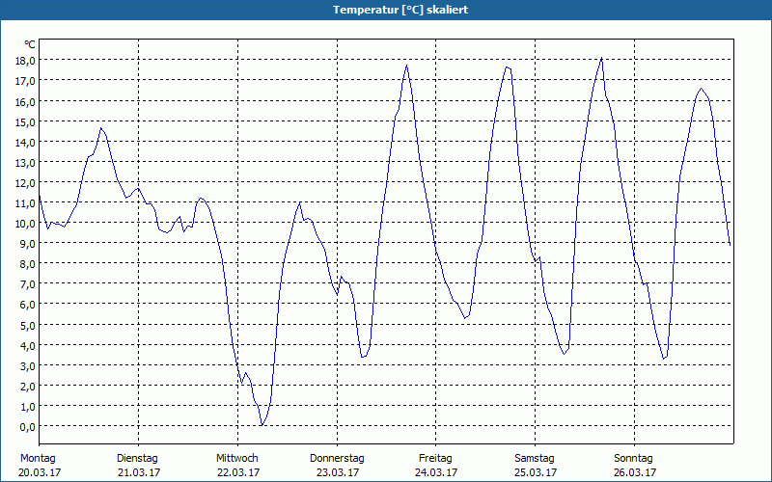
Task: Click the date 26.03.17
Action: [x=635, y=472]
